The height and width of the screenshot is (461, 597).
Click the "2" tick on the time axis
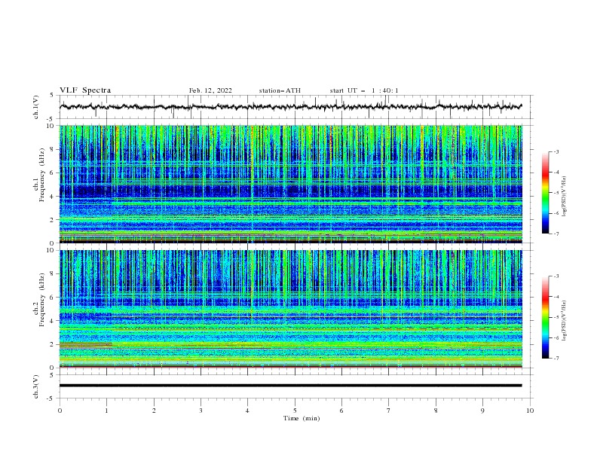click(x=154, y=411)
